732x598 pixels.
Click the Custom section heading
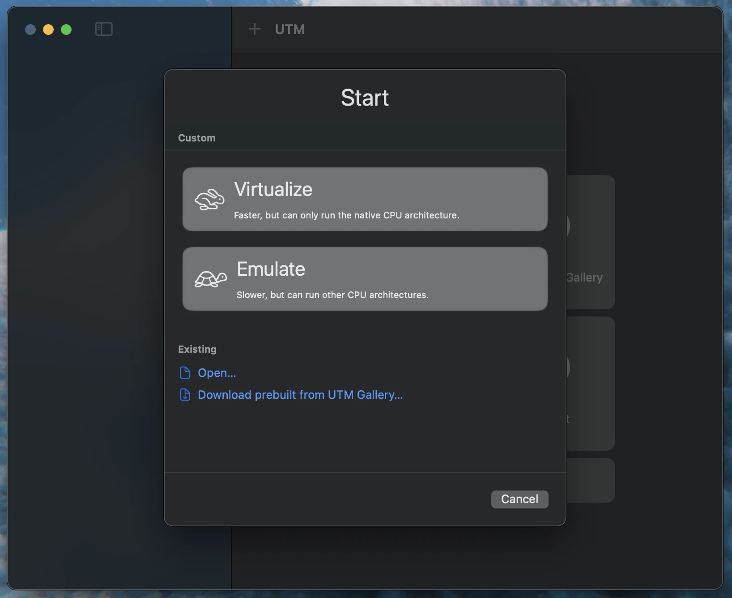197,138
